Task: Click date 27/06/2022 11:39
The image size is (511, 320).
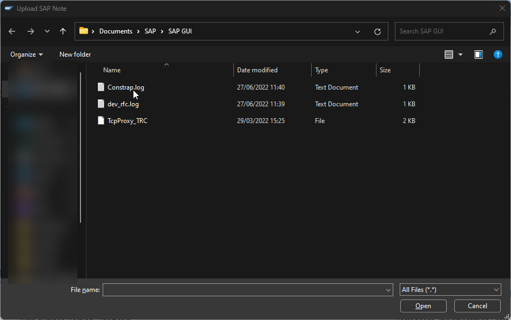Action: coord(261,104)
